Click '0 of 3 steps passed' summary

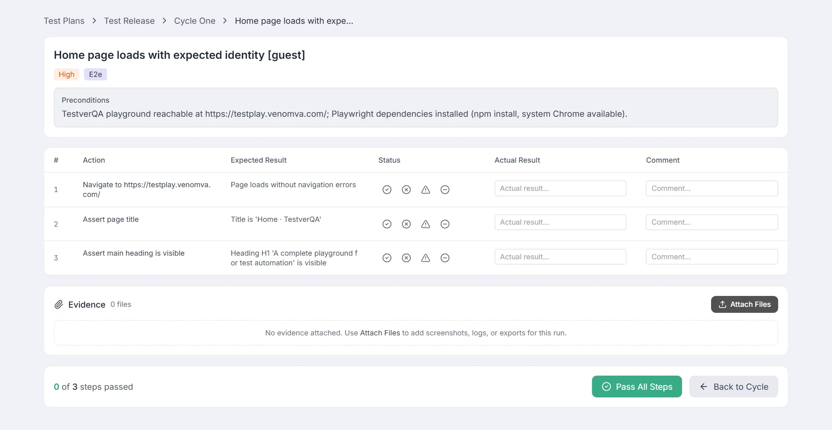coord(94,387)
